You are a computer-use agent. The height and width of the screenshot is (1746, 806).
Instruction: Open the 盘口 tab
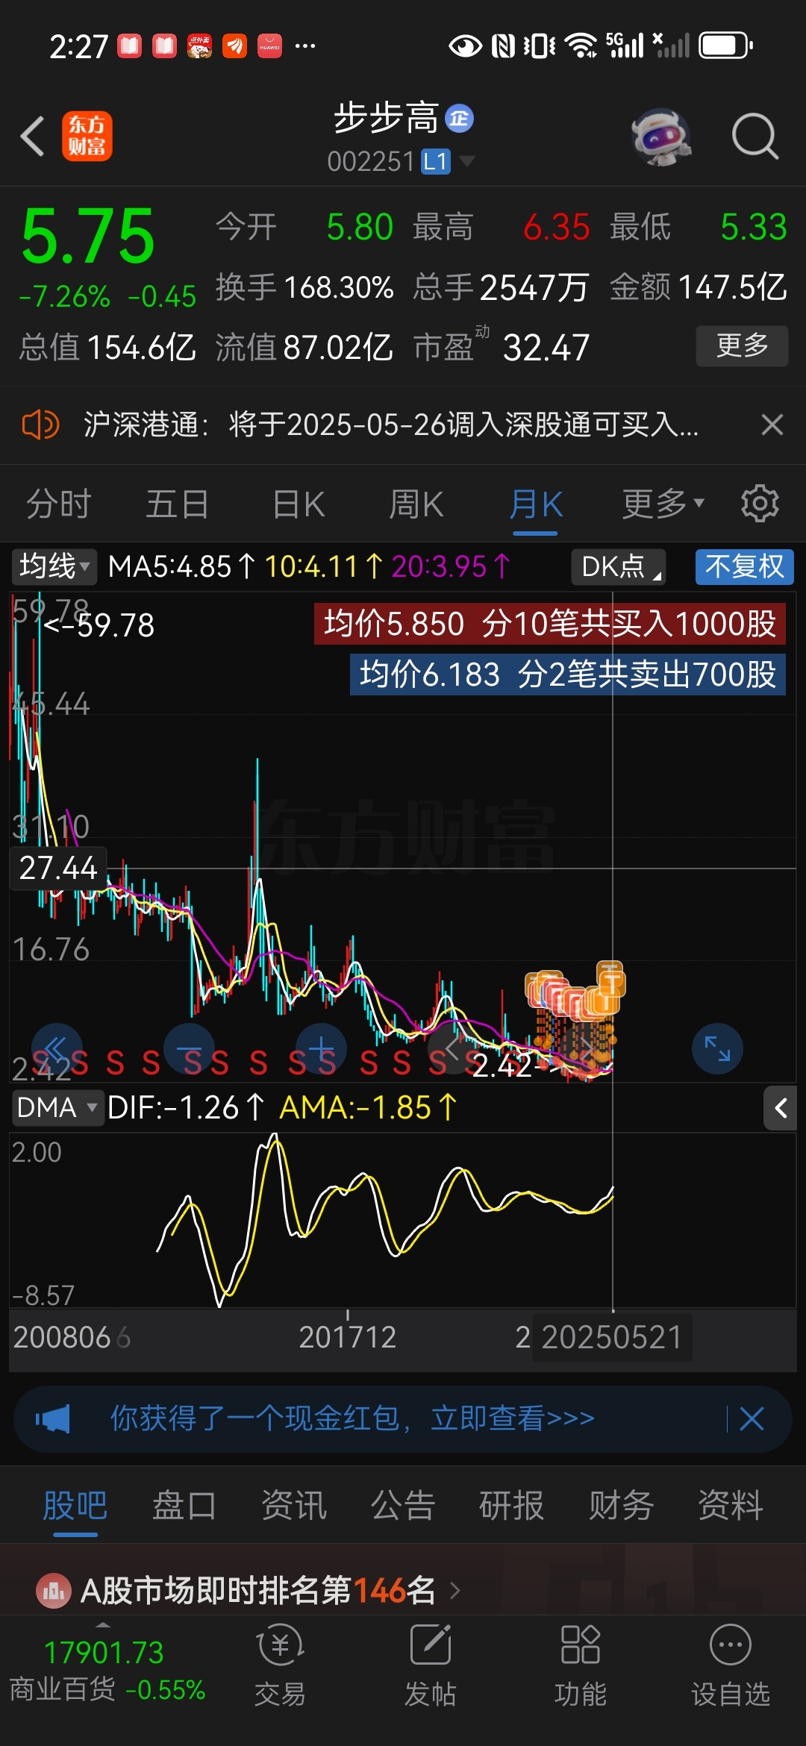[184, 1505]
